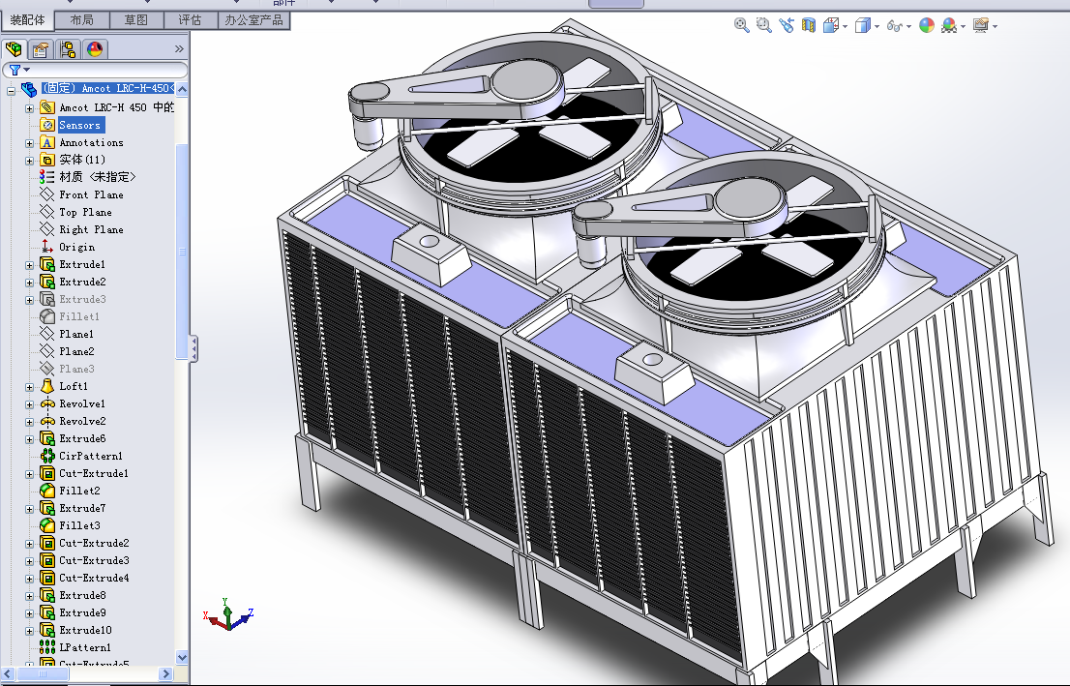
Task: Select Right Plane in the tree
Action: click(92, 229)
